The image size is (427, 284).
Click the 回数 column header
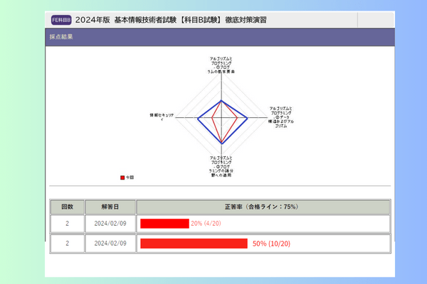[x=67, y=207]
